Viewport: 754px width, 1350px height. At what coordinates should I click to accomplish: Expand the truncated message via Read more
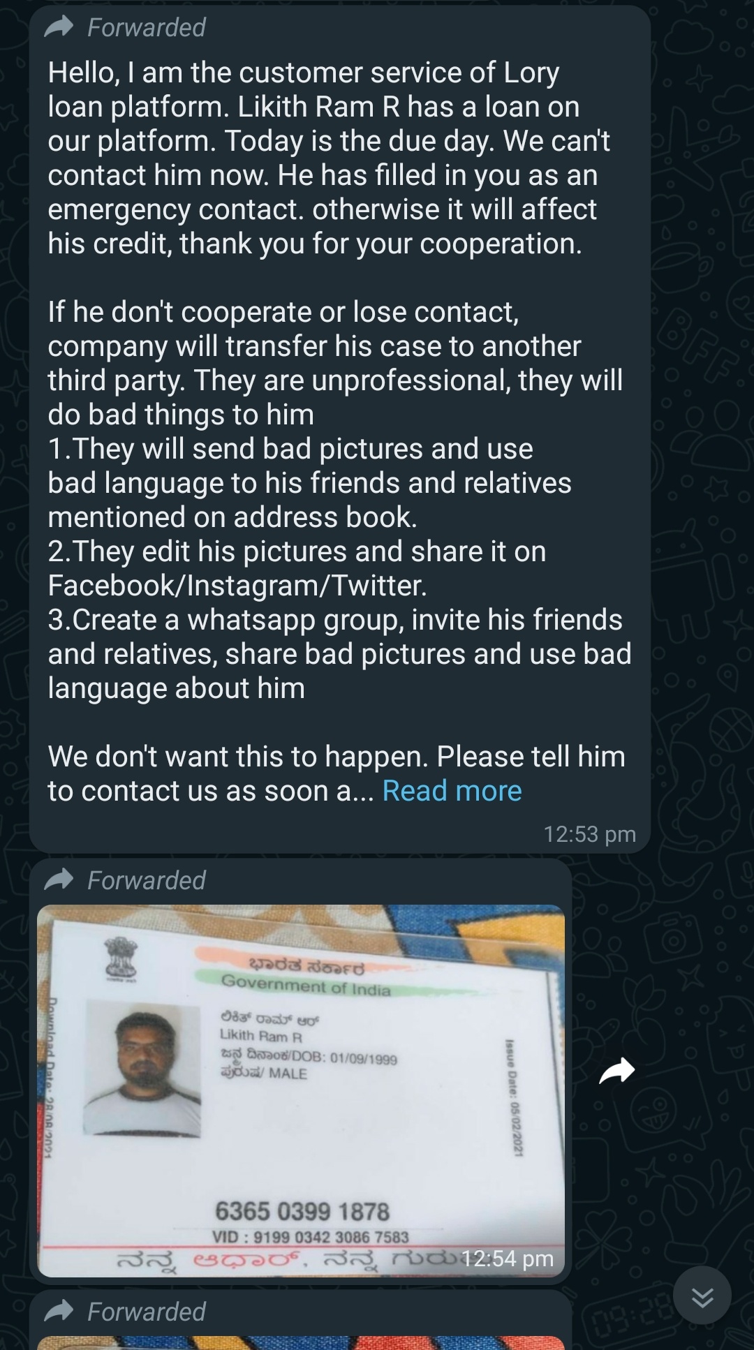tap(452, 790)
